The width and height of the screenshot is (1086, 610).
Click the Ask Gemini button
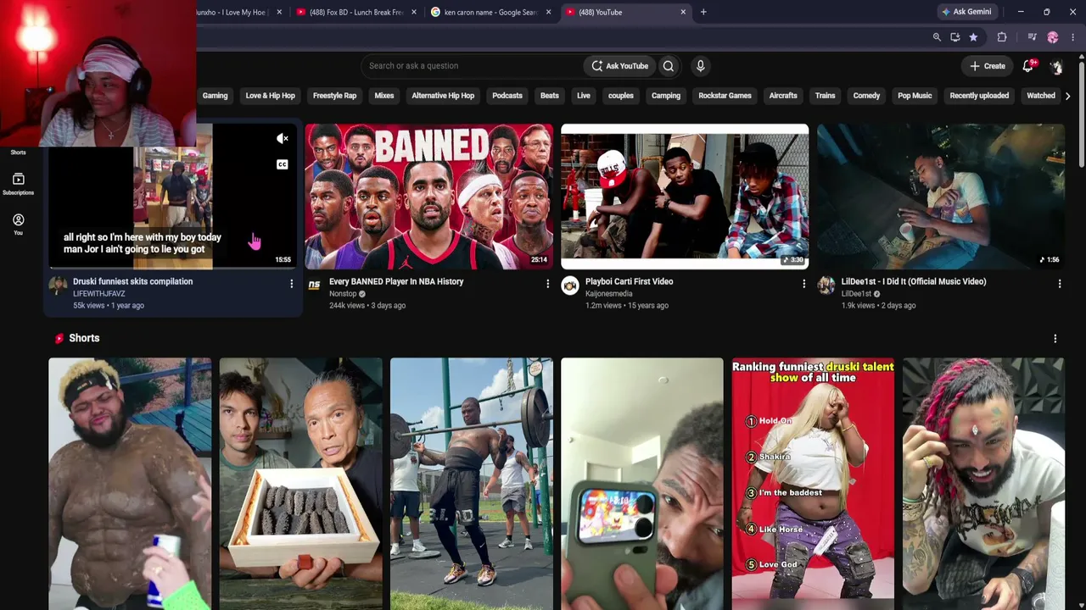coord(966,12)
